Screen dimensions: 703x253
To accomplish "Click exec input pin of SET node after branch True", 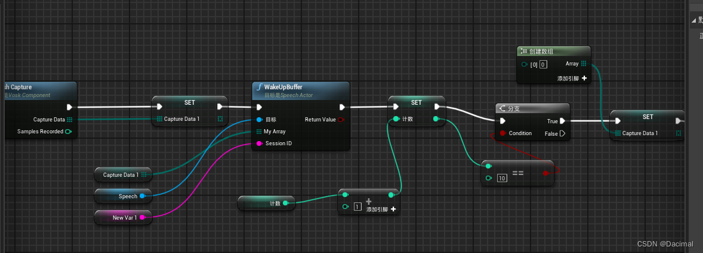I will pyautogui.click(x=618, y=121).
